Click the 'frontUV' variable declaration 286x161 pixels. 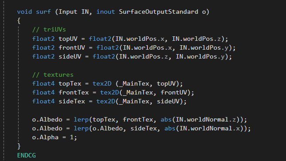click(71, 48)
